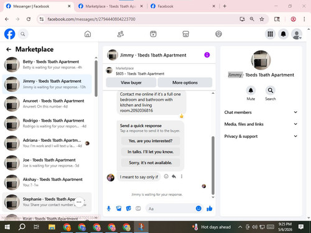Send a thumbs-up like
Image resolution: width=311 pixels, height=233 pixels.
pos(210,208)
